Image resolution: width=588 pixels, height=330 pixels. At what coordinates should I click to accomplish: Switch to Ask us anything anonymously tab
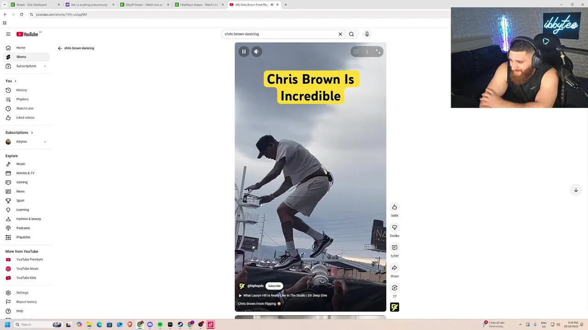pos(90,5)
